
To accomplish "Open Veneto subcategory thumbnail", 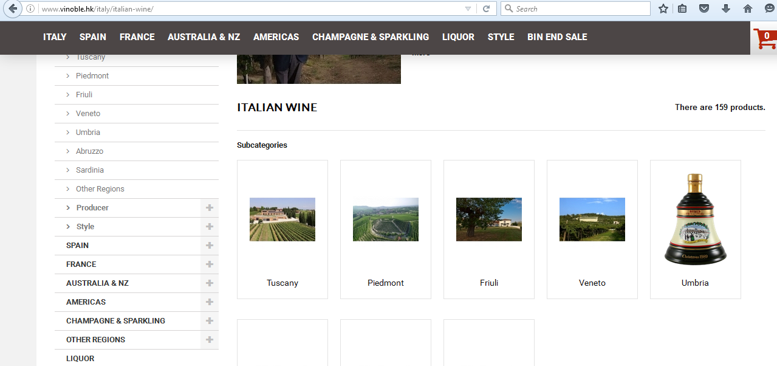I will pyautogui.click(x=592, y=219).
